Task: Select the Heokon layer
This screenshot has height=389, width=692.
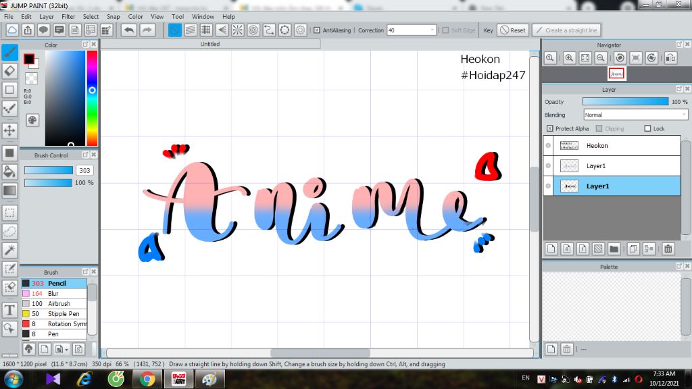Action: click(616, 146)
